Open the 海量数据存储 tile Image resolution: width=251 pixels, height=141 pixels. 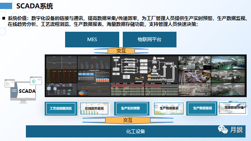tap(233, 108)
